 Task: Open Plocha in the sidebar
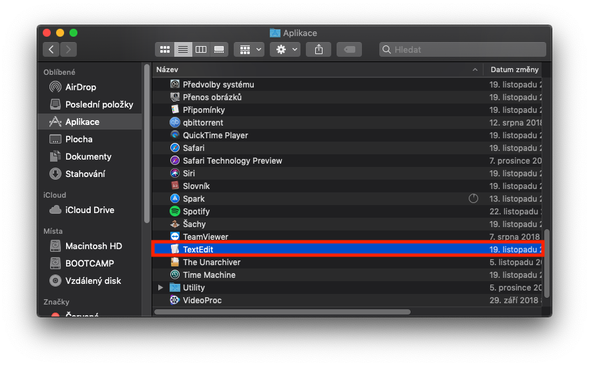[x=90, y=139]
